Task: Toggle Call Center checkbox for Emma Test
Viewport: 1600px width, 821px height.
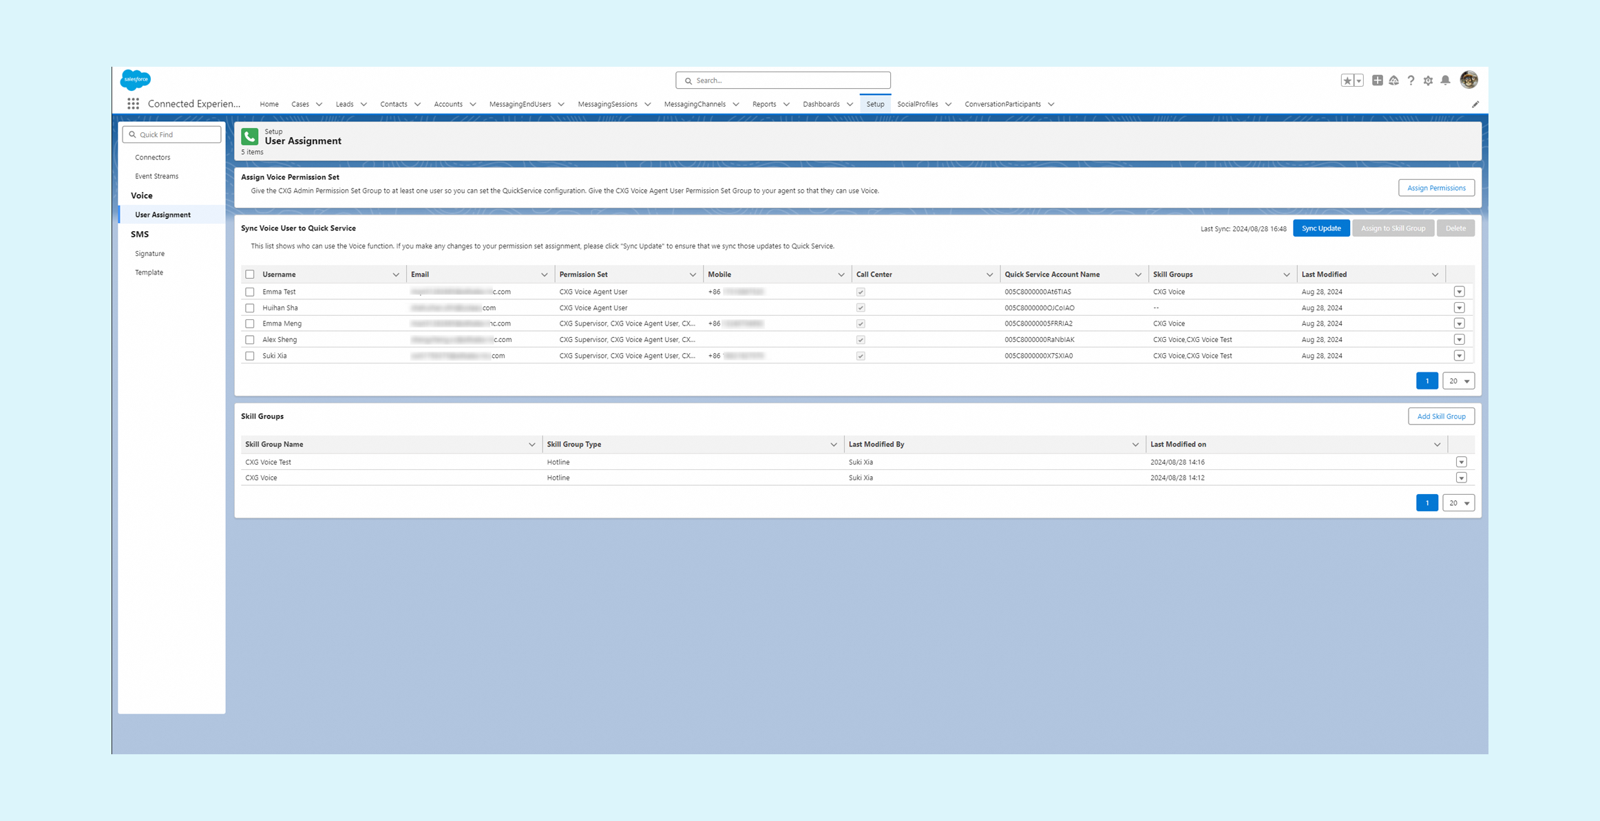Action: [861, 292]
